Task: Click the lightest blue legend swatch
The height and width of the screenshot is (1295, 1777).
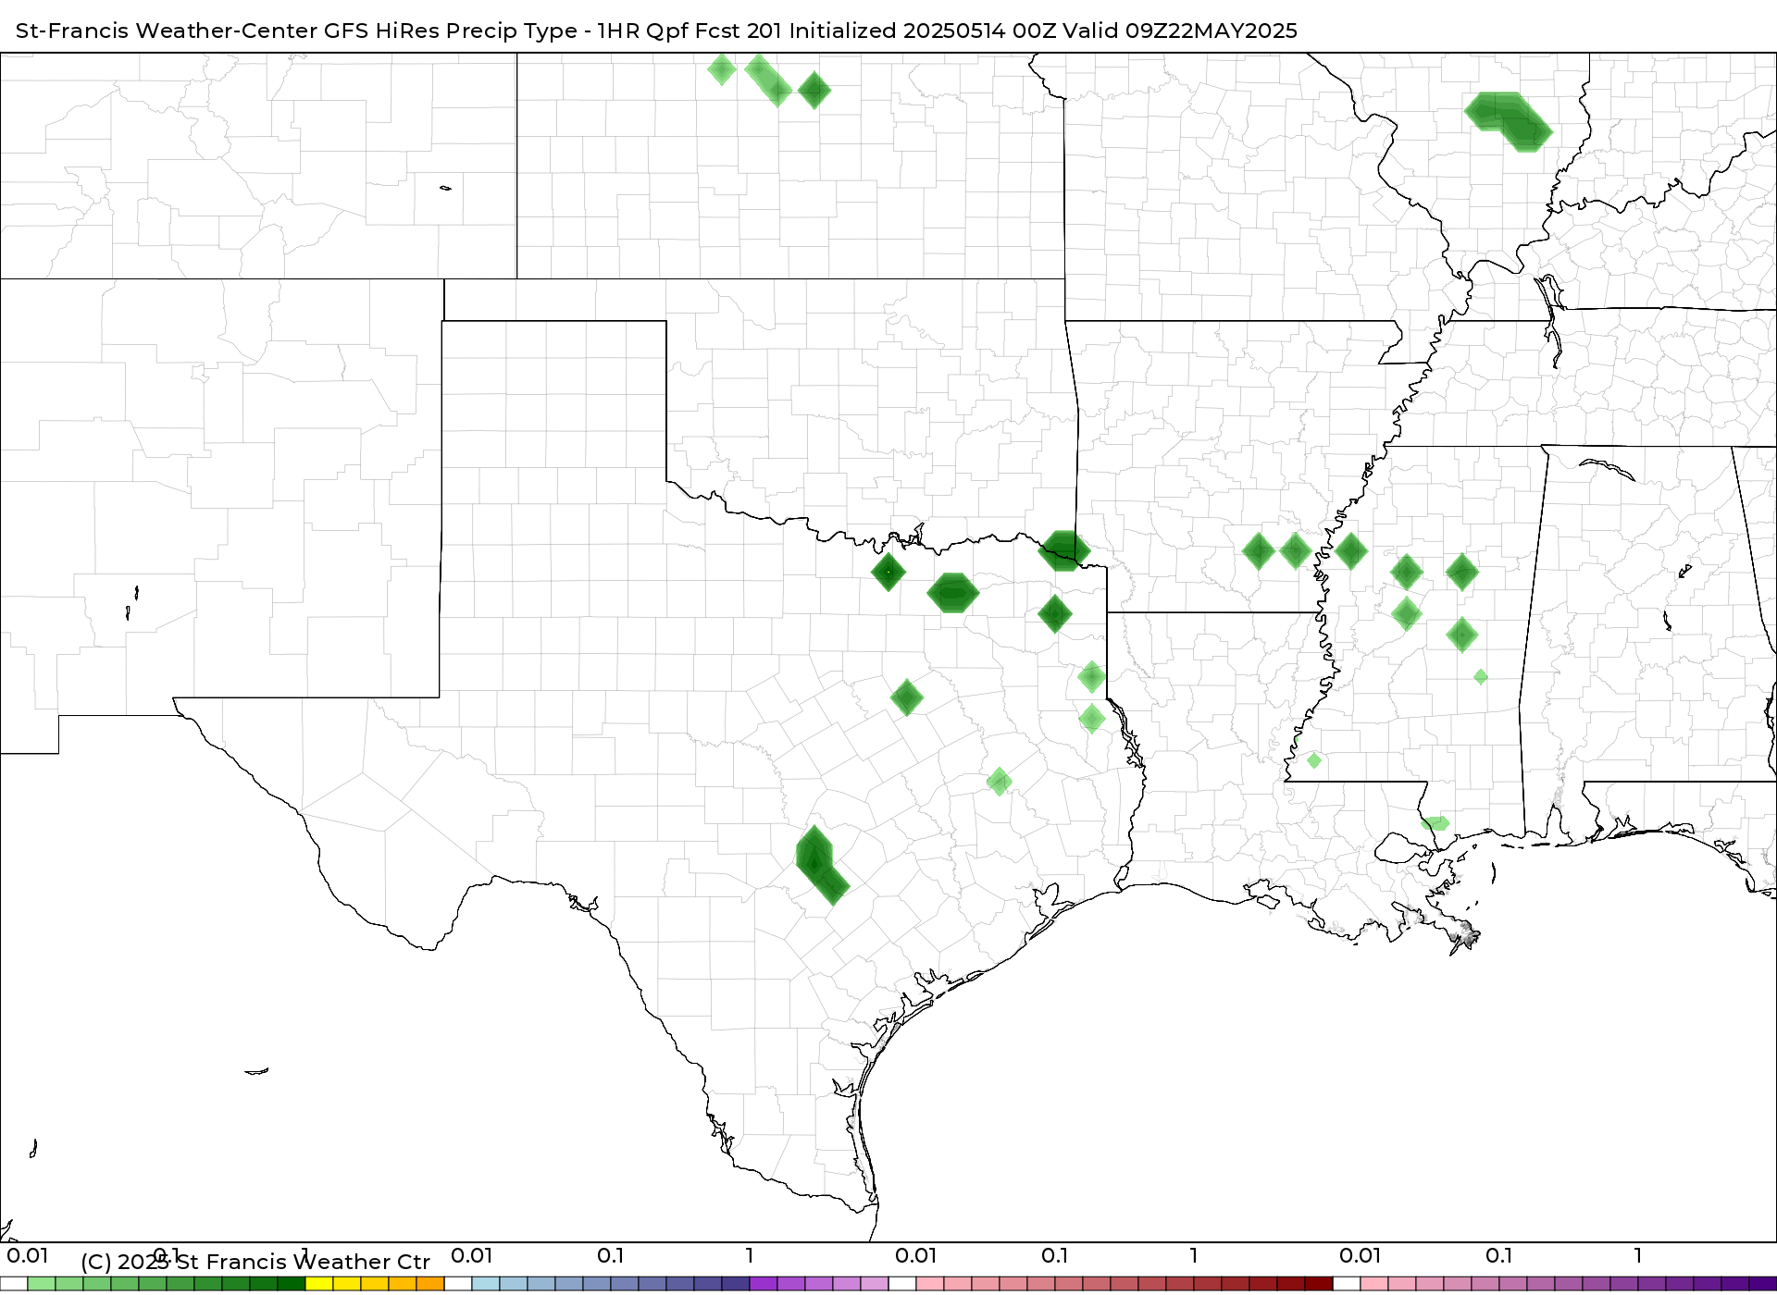Action: pos(486,1284)
